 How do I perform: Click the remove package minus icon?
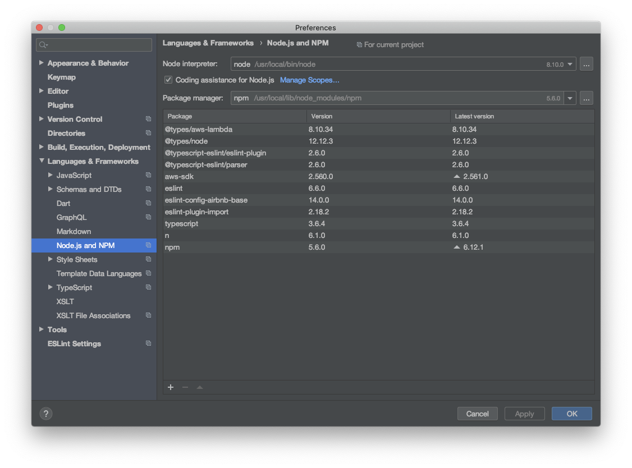pos(185,387)
